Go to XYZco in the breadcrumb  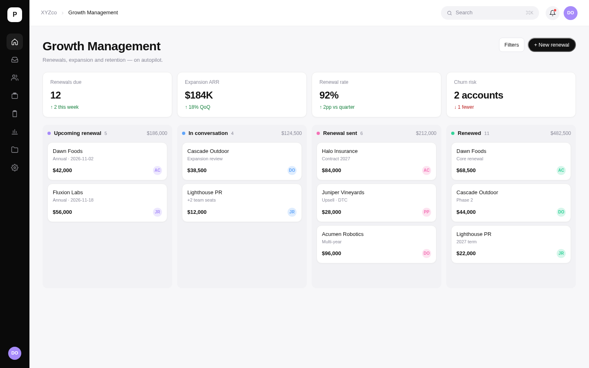click(x=49, y=13)
